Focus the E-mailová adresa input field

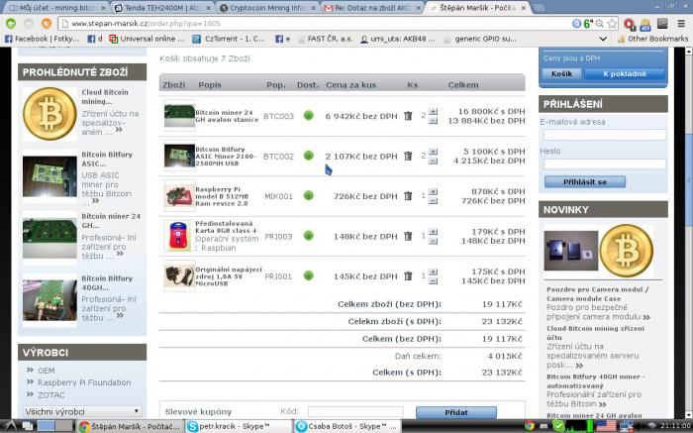[x=605, y=135]
